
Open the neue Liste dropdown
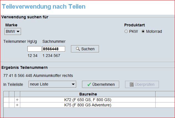tap(52, 84)
